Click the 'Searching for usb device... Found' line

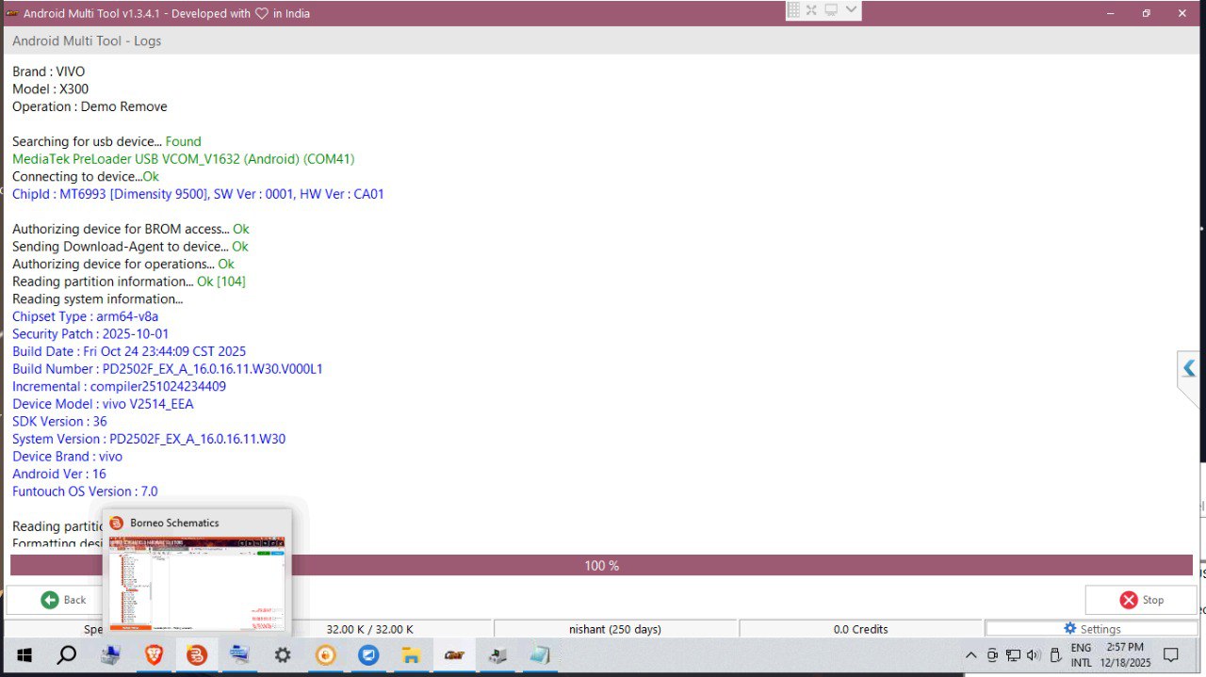click(x=106, y=141)
